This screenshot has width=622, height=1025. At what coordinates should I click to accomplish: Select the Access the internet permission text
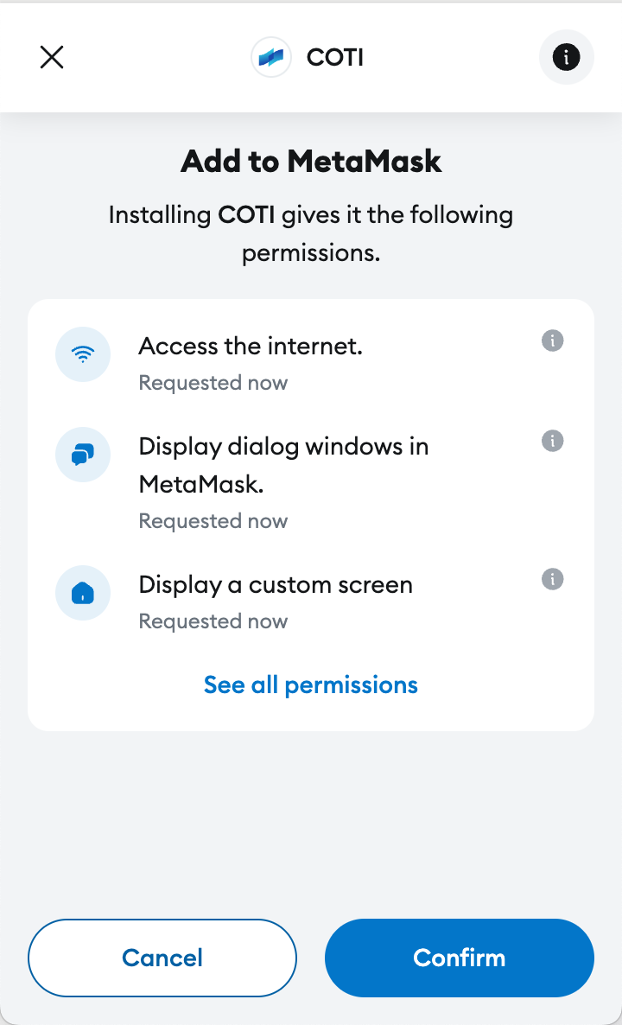251,347
